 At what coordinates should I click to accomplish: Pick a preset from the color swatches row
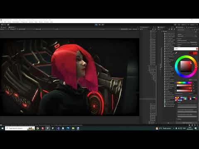click(186, 99)
